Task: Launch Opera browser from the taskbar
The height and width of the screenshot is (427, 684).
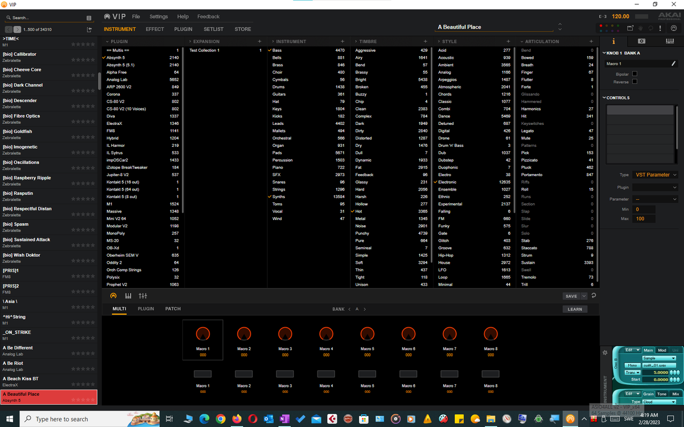Action: point(252,419)
